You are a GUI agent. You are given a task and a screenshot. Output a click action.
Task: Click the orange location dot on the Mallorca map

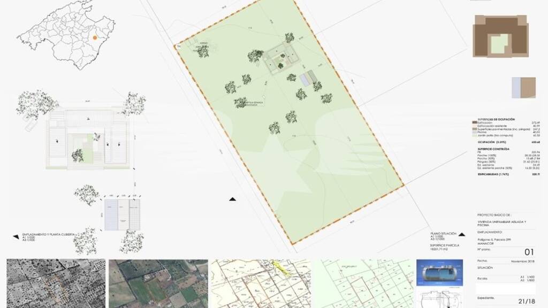pyautogui.click(x=94, y=37)
